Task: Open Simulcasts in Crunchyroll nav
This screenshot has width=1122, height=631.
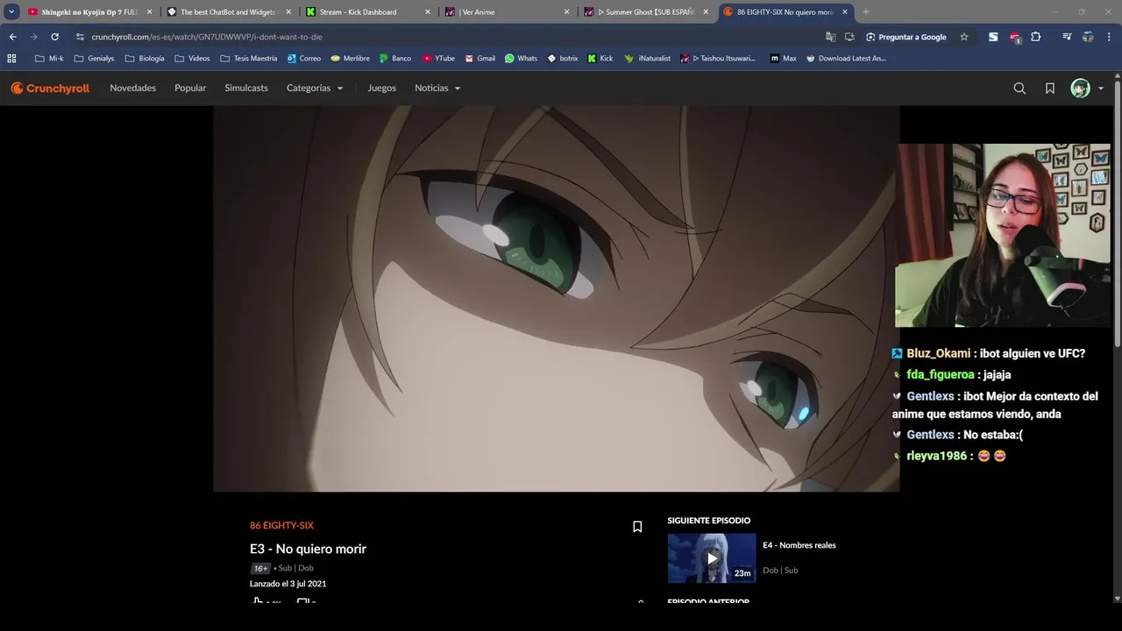Action: point(246,89)
